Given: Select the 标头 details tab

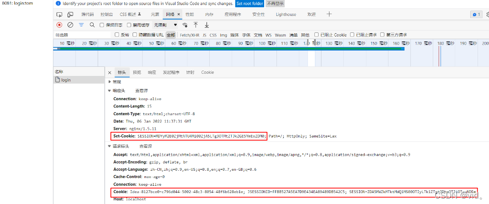Looking at the screenshot, I should tap(122, 73).
